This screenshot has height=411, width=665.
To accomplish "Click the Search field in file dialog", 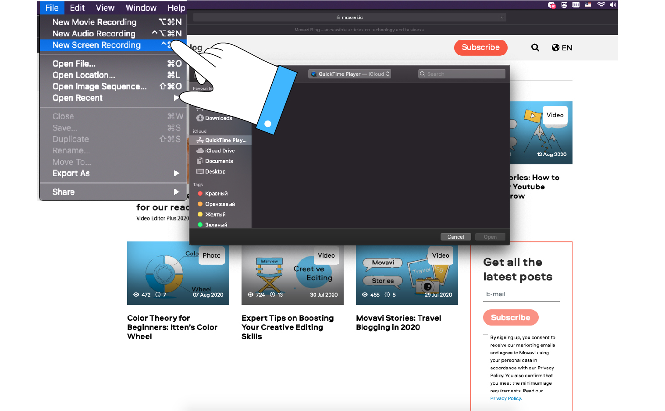I will coord(462,74).
